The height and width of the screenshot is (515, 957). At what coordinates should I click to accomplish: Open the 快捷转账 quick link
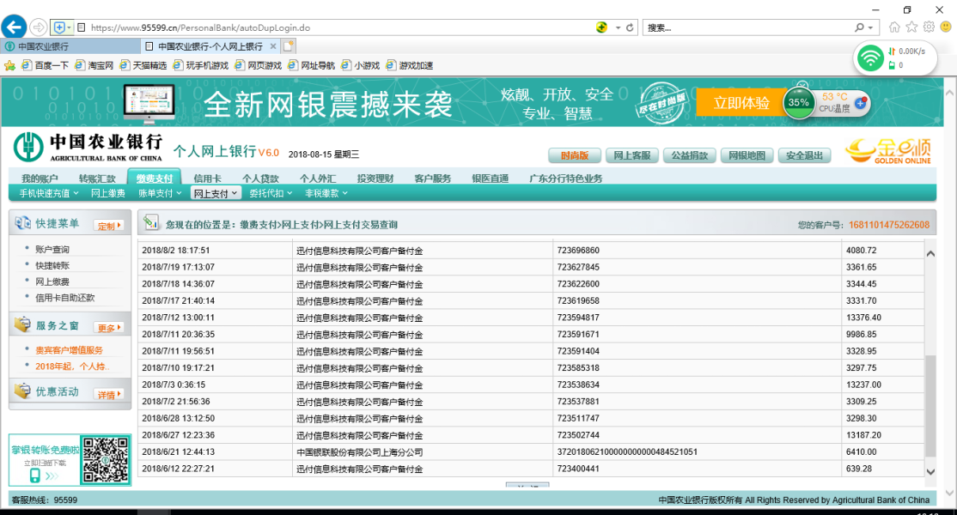click(52, 266)
